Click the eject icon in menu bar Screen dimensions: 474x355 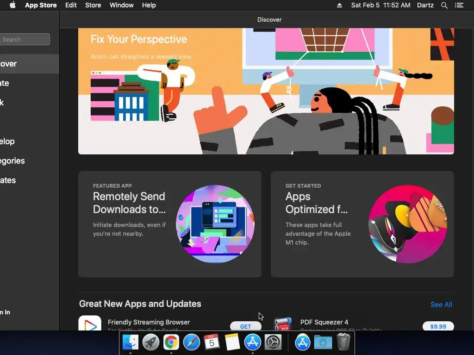pyautogui.click(x=339, y=5)
